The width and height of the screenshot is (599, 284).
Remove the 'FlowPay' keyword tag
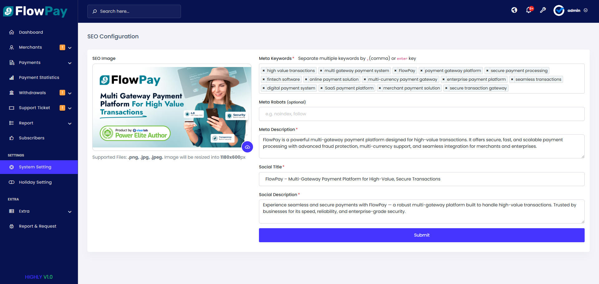click(x=395, y=71)
